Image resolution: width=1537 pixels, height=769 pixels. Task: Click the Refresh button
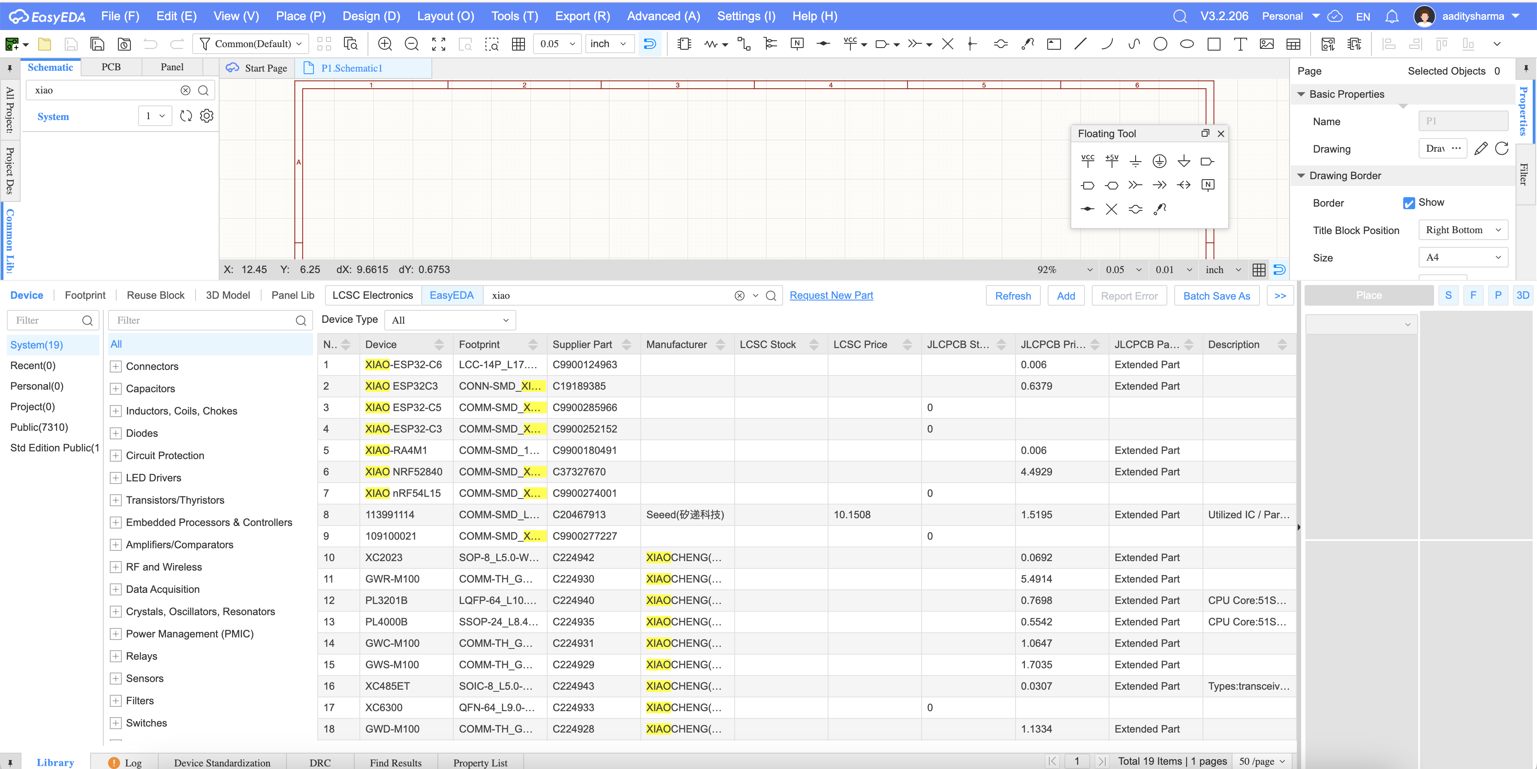point(1013,296)
